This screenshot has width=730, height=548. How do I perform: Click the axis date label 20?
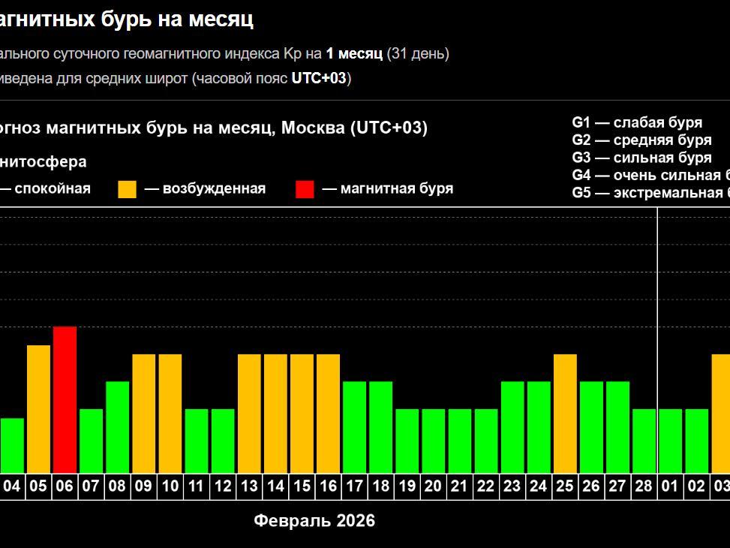click(x=433, y=486)
